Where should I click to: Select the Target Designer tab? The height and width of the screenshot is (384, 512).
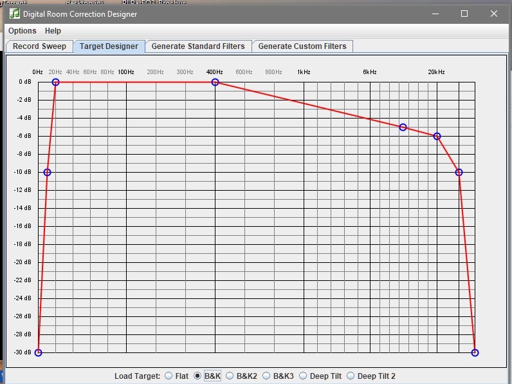click(109, 46)
